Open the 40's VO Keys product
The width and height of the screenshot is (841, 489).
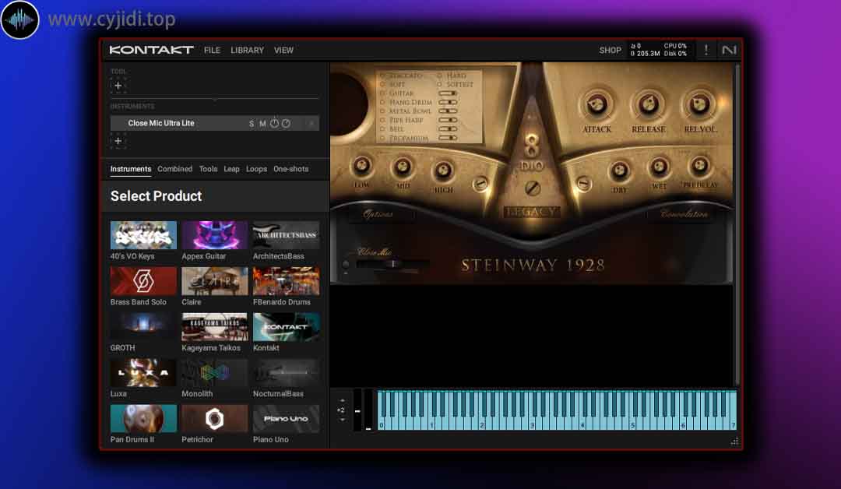pos(143,235)
